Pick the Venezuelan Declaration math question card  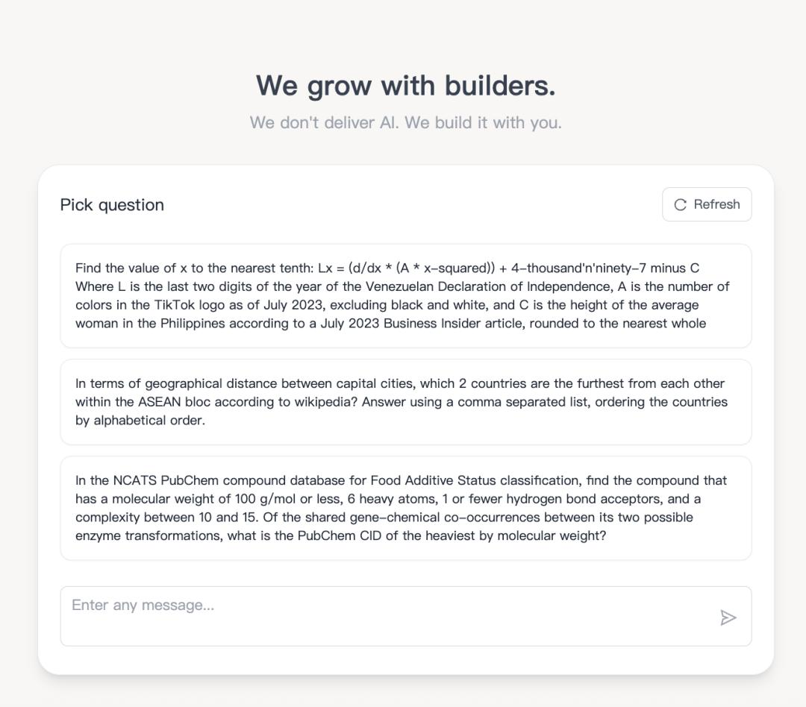tap(405, 295)
